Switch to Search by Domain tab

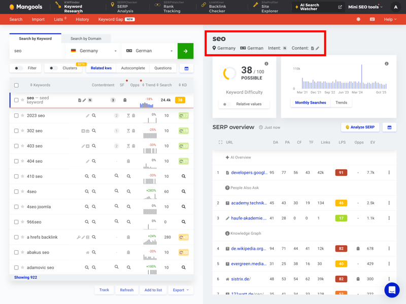point(86,39)
